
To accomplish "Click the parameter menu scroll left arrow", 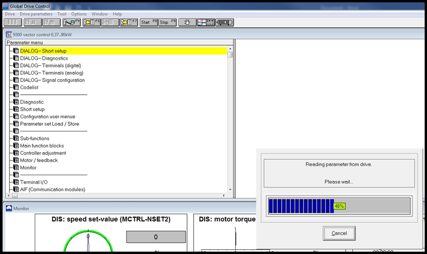I will click(x=8, y=195).
